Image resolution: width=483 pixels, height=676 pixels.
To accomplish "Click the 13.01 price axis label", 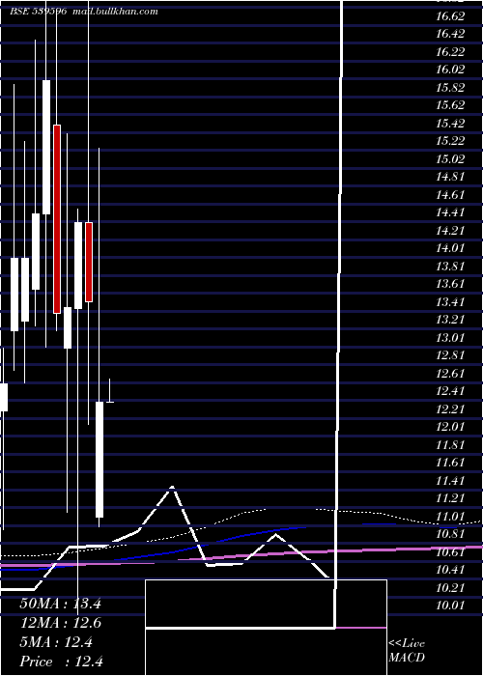I will (x=451, y=338).
